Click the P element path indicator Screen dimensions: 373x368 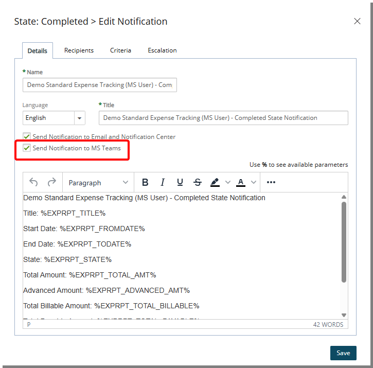pos(29,324)
